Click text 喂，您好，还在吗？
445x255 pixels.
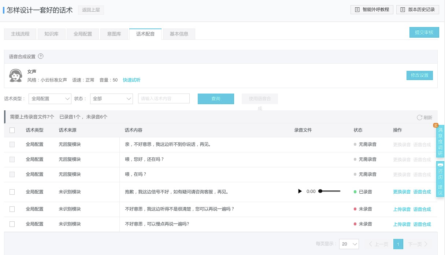point(144,160)
